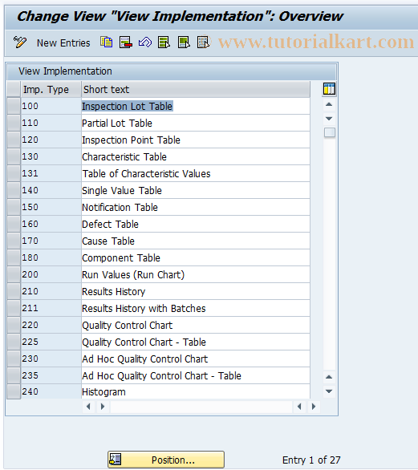Click the Delete entry icon
418x470 pixels.
click(x=126, y=43)
